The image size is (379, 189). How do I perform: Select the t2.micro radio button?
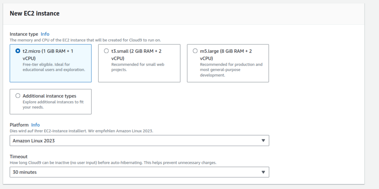coord(18,51)
